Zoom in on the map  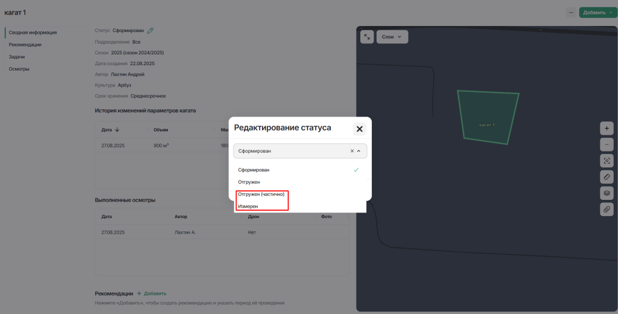(607, 128)
